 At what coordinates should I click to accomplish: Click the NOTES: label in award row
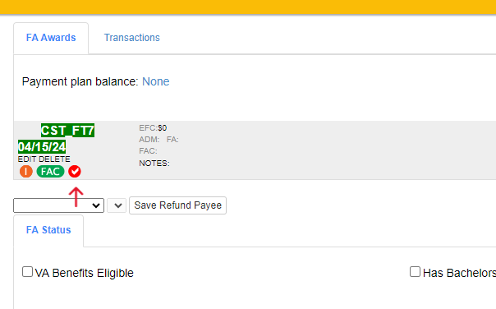154,164
